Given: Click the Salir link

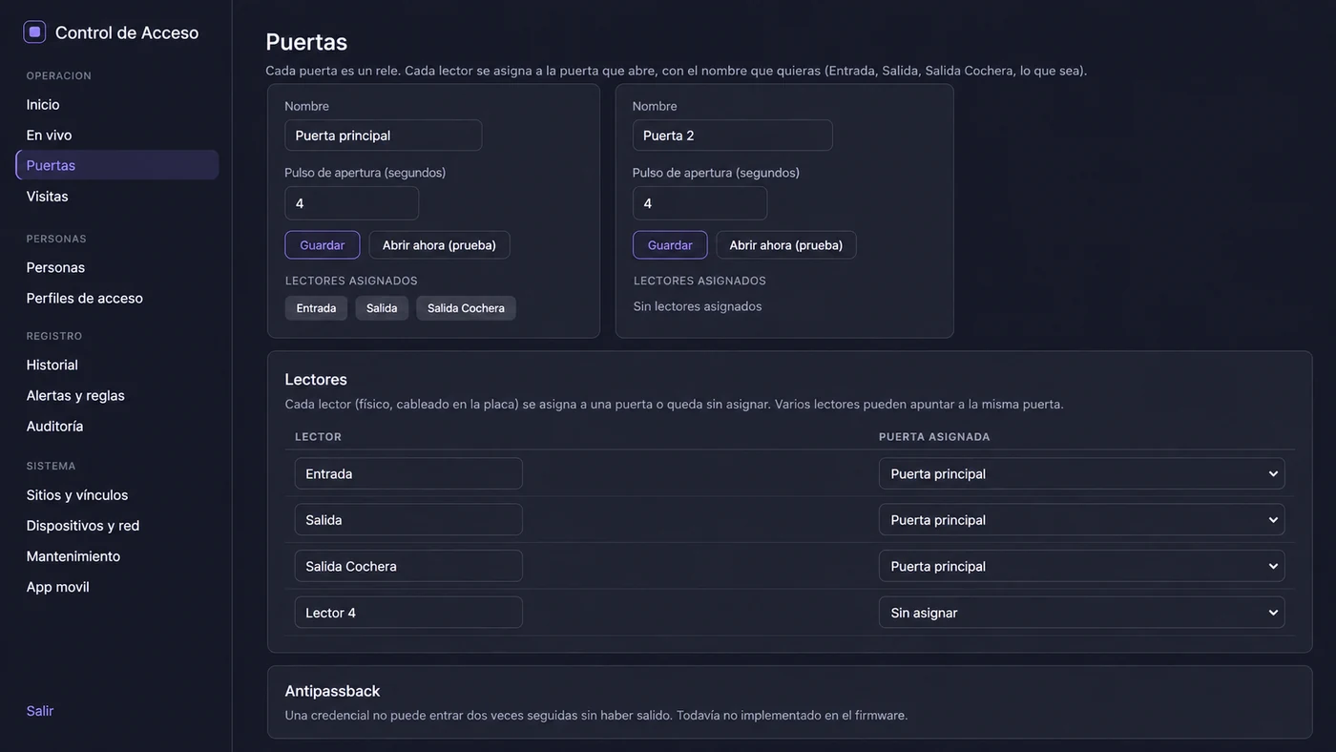Looking at the screenshot, I should coord(40,711).
